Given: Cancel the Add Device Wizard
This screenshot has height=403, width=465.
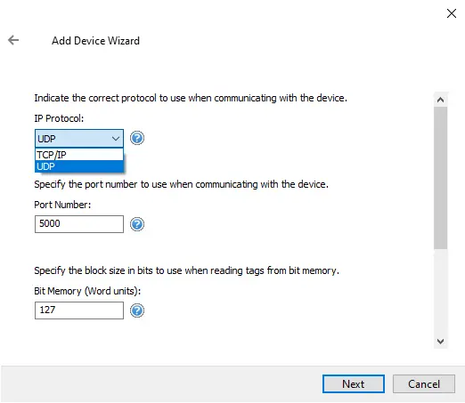Looking at the screenshot, I should tap(424, 384).
